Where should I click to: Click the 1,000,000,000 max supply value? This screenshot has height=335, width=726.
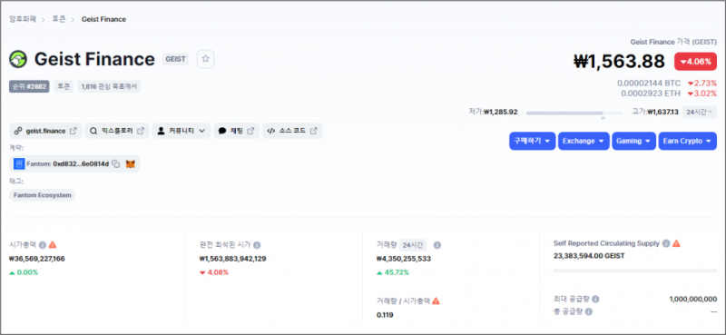[693, 300]
